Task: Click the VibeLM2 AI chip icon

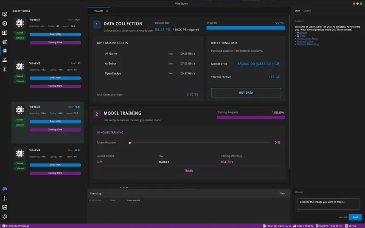Action: pyautogui.click(x=20, y=66)
